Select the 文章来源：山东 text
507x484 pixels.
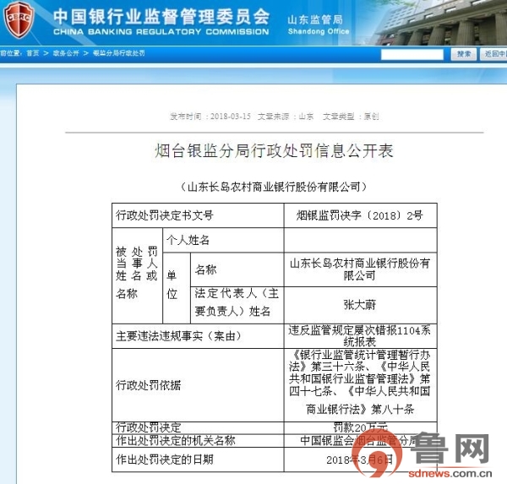click(286, 117)
